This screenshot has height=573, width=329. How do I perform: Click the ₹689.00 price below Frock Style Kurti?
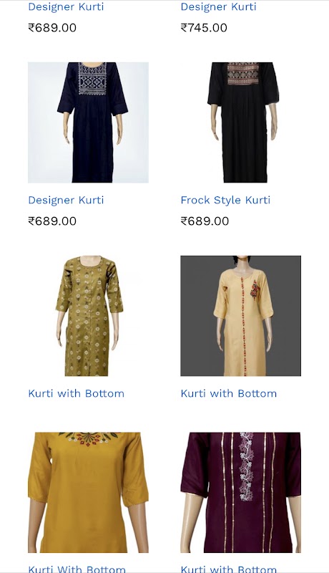[205, 221]
